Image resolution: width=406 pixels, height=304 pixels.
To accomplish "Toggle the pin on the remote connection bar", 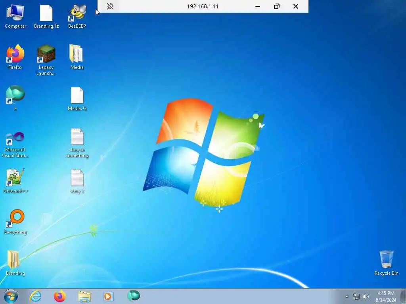I will tap(110, 6).
